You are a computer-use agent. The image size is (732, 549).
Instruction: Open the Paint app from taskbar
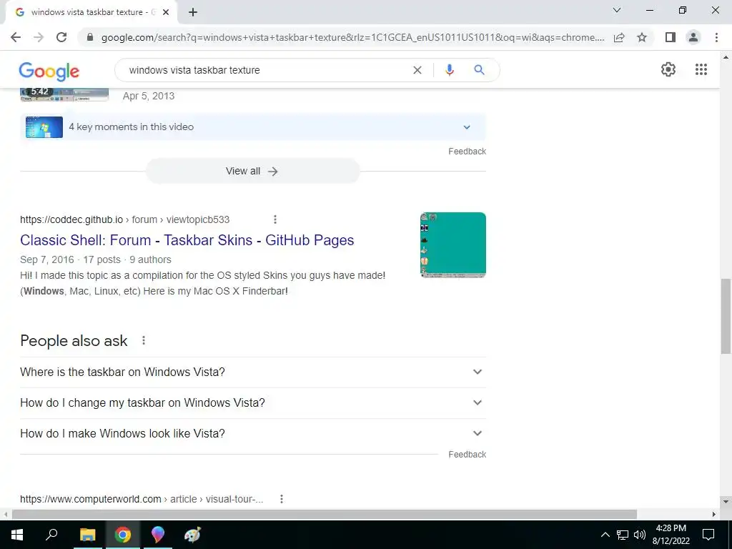(x=192, y=535)
